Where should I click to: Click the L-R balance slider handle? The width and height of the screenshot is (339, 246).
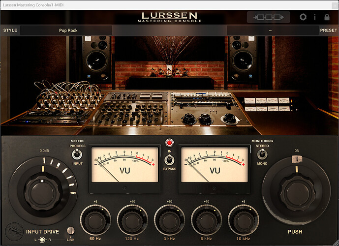[x=42, y=240]
